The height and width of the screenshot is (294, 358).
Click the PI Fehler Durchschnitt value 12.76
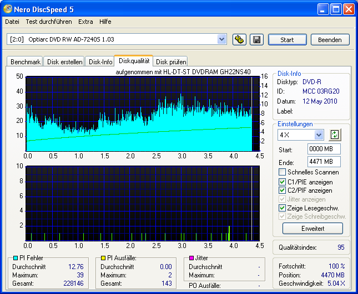(x=76, y=267)
